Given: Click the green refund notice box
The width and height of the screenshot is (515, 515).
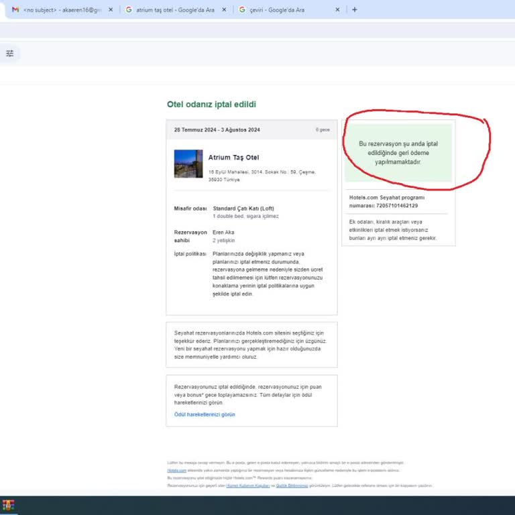Looking at the screenshot, I should pos(398,153).
